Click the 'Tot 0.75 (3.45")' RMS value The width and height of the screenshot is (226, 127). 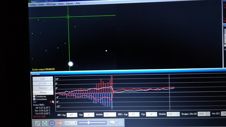click(43, 113)
